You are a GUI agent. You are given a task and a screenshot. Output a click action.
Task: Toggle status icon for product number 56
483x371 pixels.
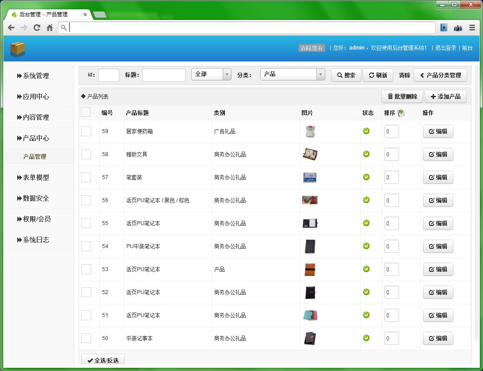point(366,200)
